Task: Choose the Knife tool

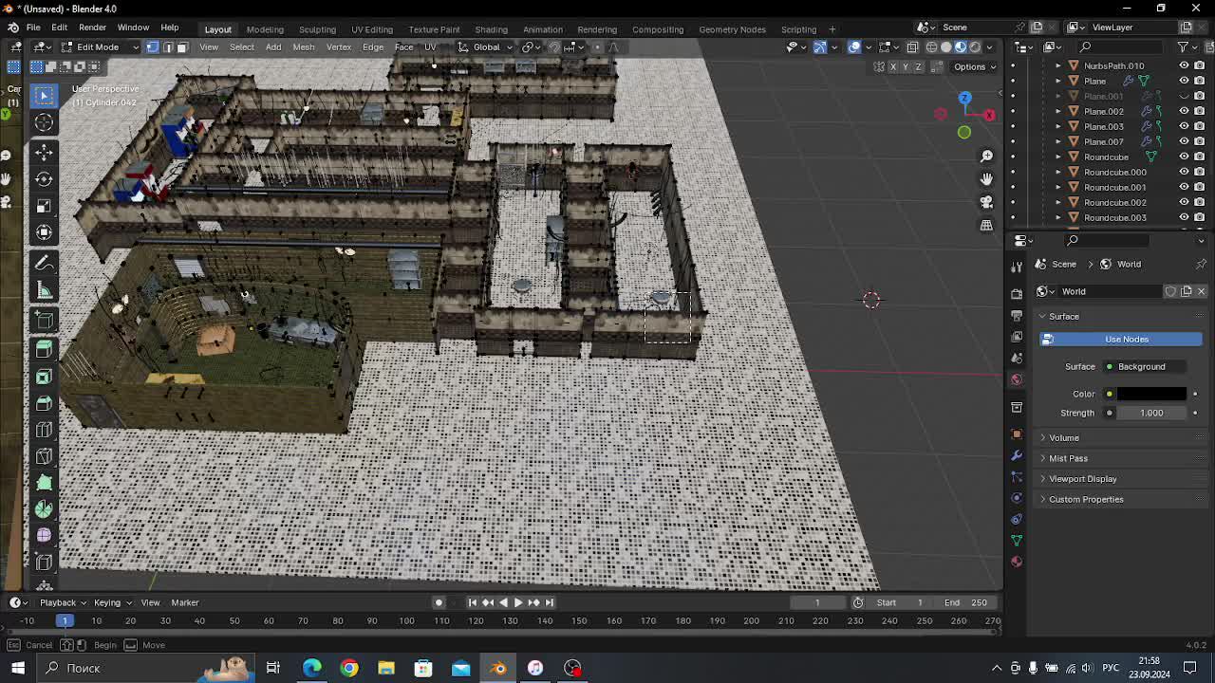Action: 44,456
